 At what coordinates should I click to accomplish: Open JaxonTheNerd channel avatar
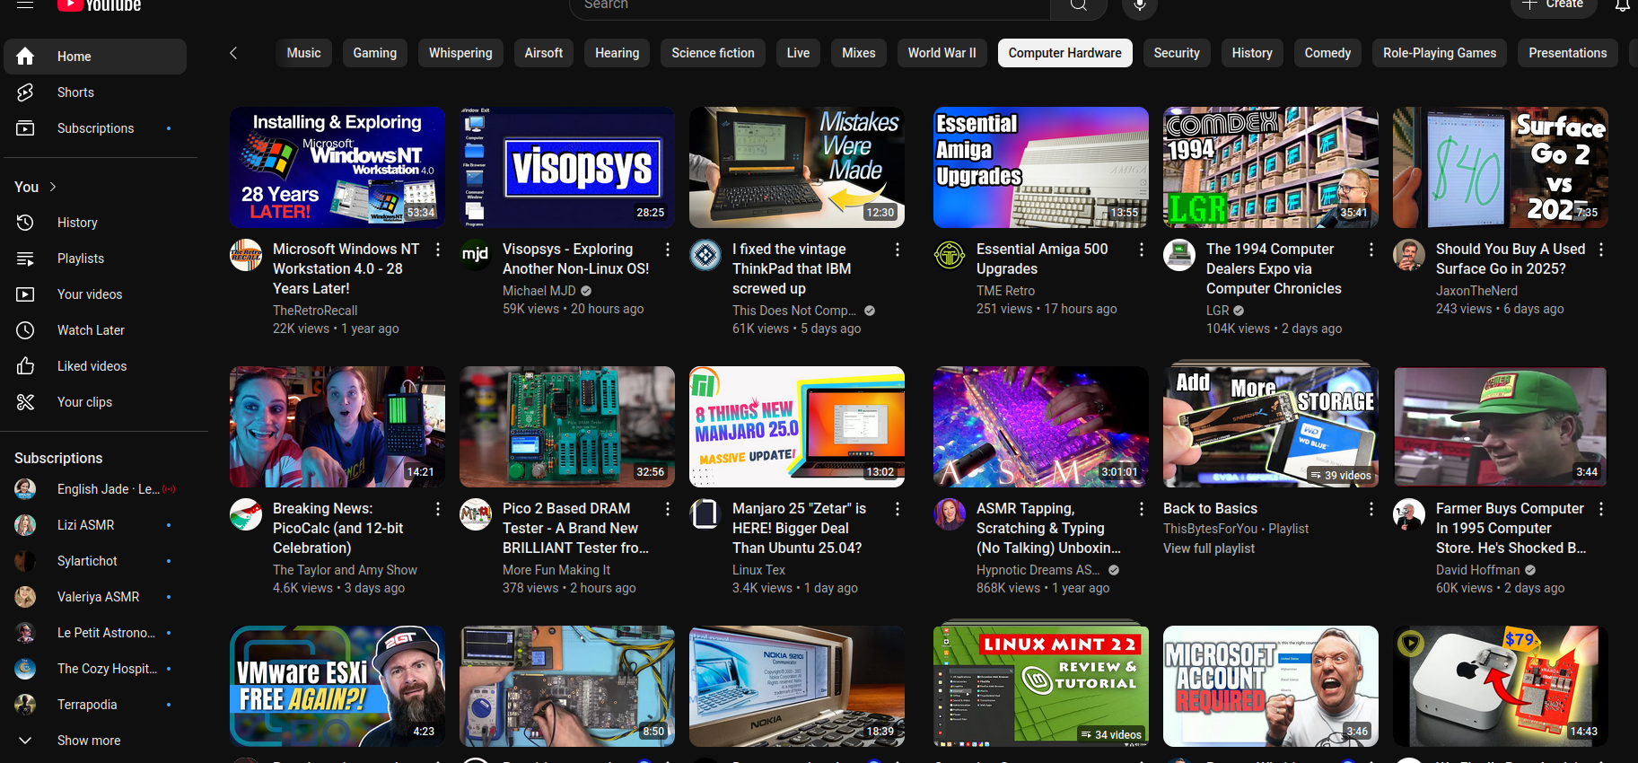[1409, 256]
